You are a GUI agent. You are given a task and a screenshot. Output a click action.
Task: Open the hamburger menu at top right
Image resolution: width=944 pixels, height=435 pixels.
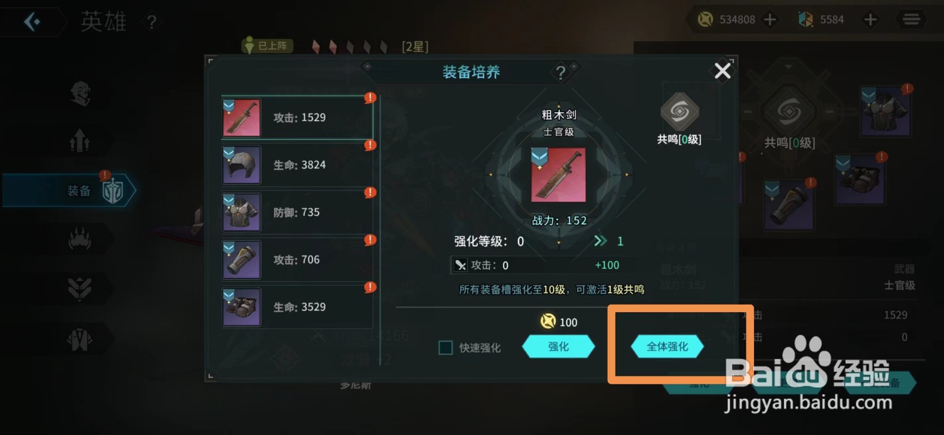click(x=912, y=19)
